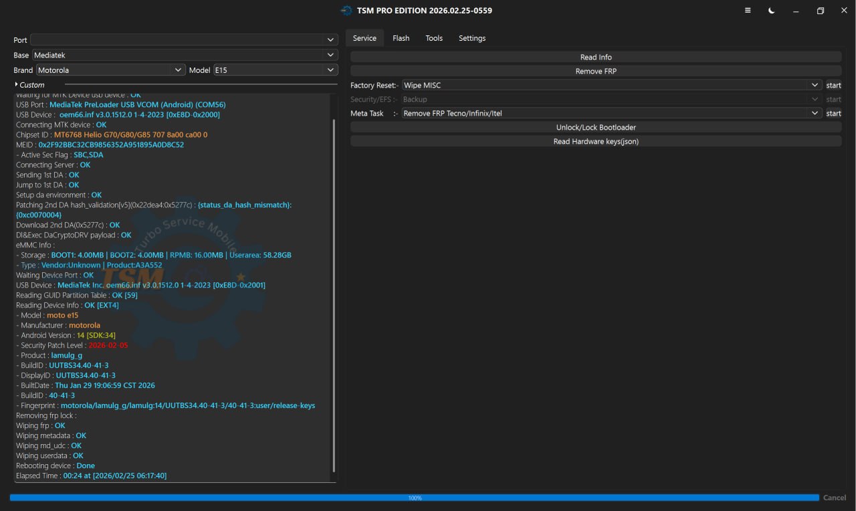Click the log panel vertical scrollbar
This screenshot has width=856, height=511.
(334, 294)
